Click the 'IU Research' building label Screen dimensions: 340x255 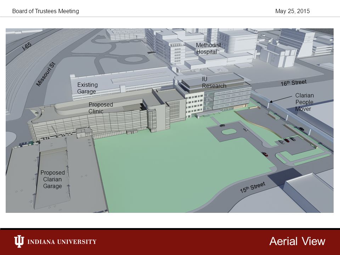[x=214, y=83]
